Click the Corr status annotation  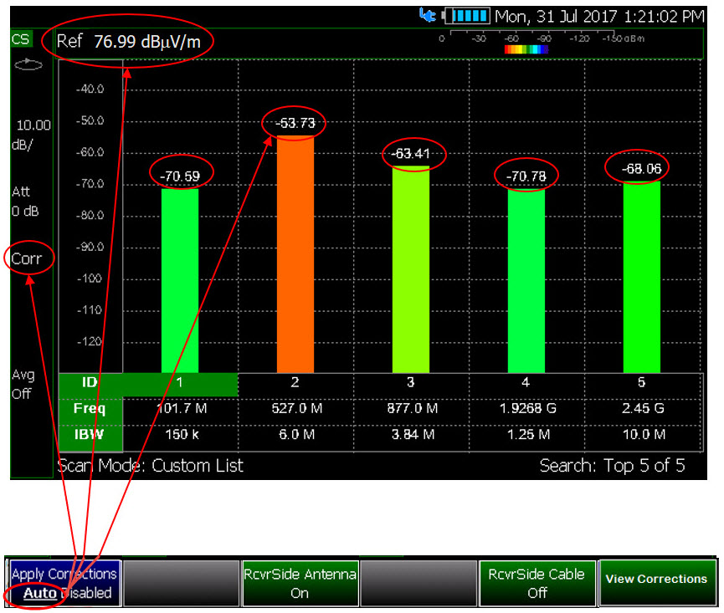(x=27, y=258)
